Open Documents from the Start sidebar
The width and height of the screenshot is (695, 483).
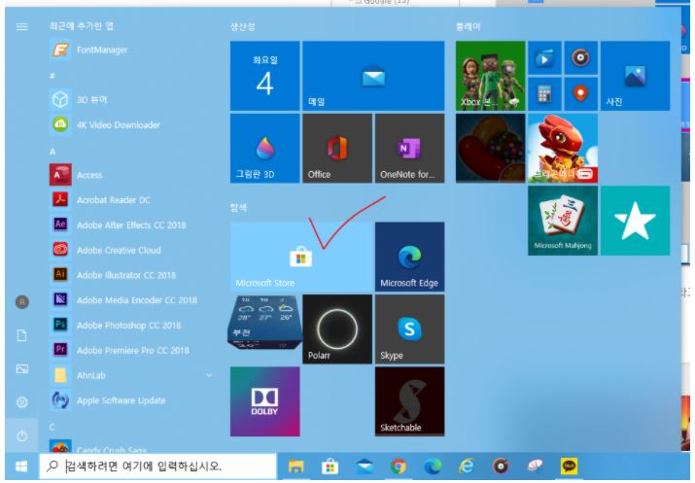tap(21, 335)
